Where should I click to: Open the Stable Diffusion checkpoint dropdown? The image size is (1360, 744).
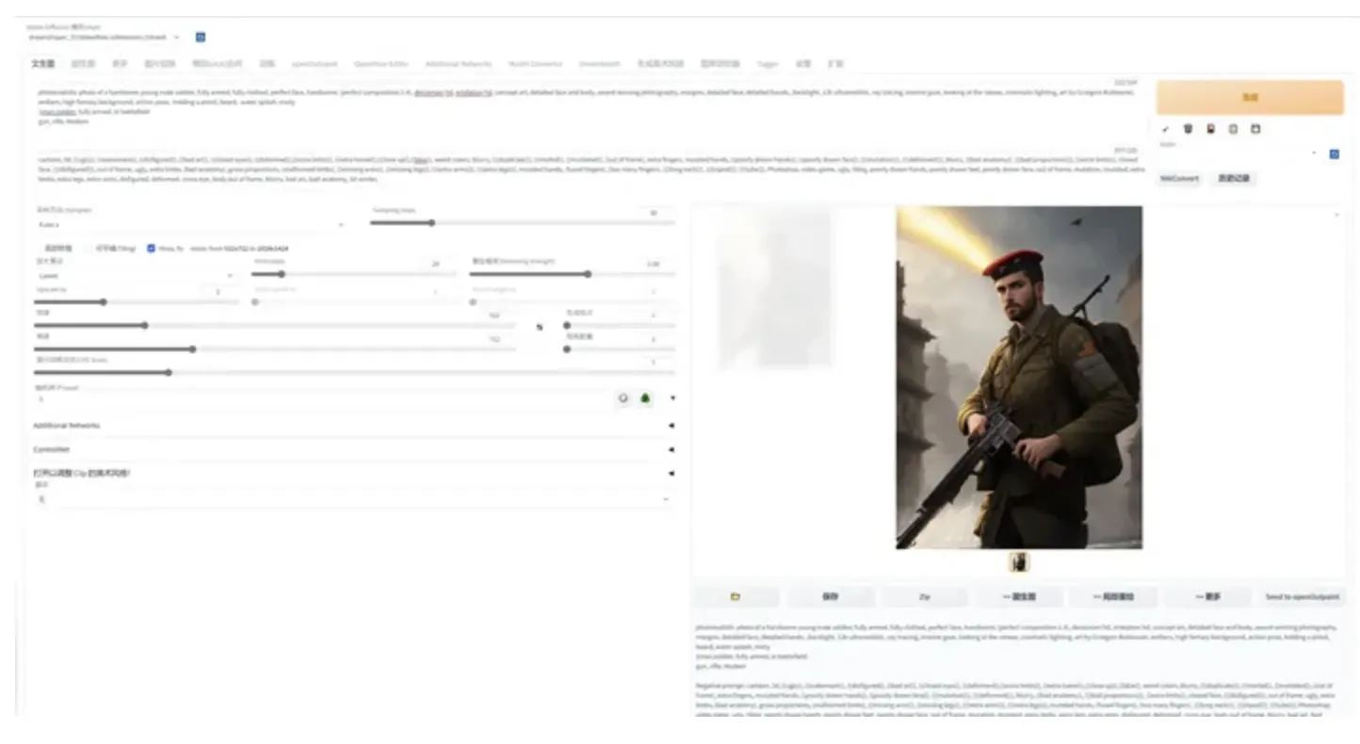point(104,38)
